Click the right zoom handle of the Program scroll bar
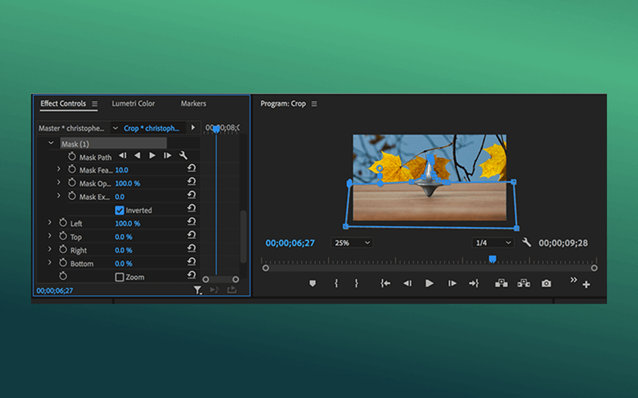The image size is (638, 398). coord(594,269)
